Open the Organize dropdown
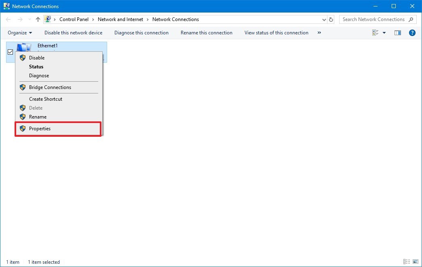 coord(19,33)
